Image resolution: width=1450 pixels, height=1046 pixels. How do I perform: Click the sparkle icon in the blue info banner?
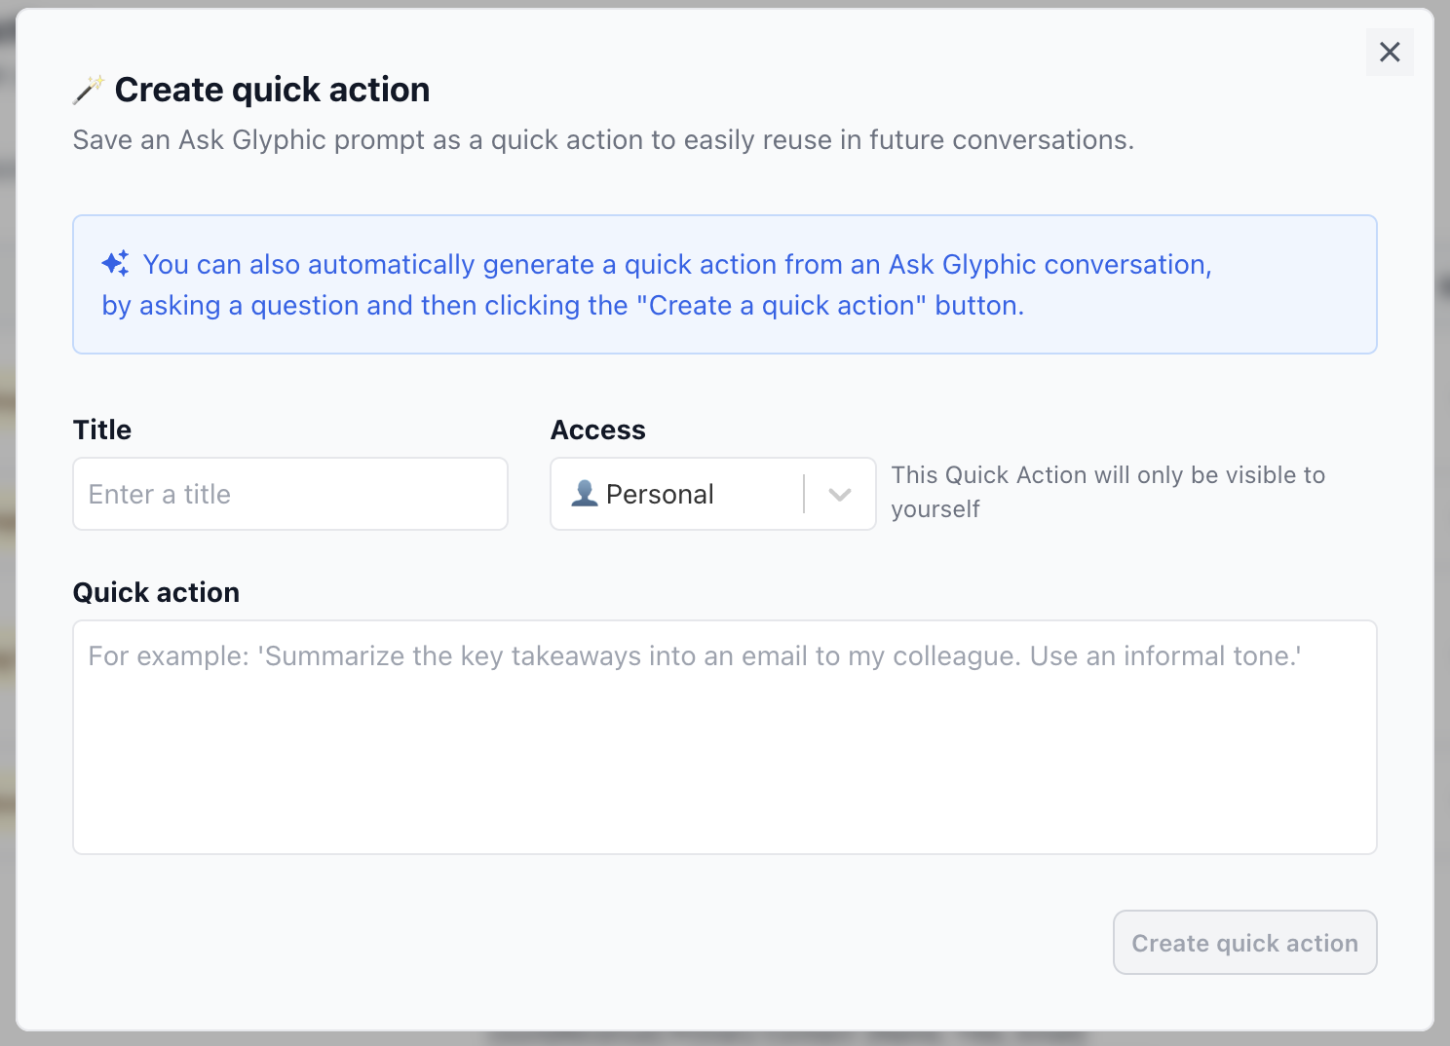[115, 264]
